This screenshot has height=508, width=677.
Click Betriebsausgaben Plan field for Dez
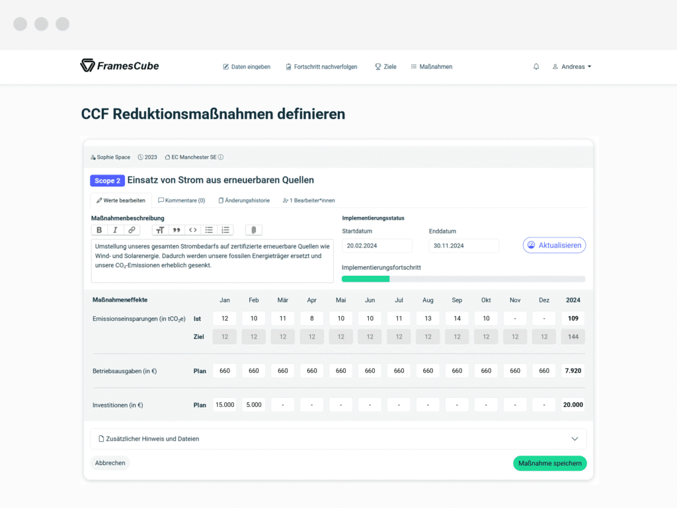(x=544, y=370)
